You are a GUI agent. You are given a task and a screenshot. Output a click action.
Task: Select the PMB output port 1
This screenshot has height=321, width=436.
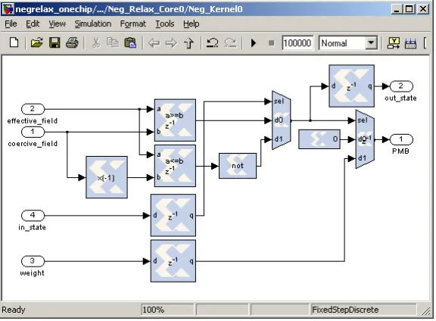click(x=401, y=139)
